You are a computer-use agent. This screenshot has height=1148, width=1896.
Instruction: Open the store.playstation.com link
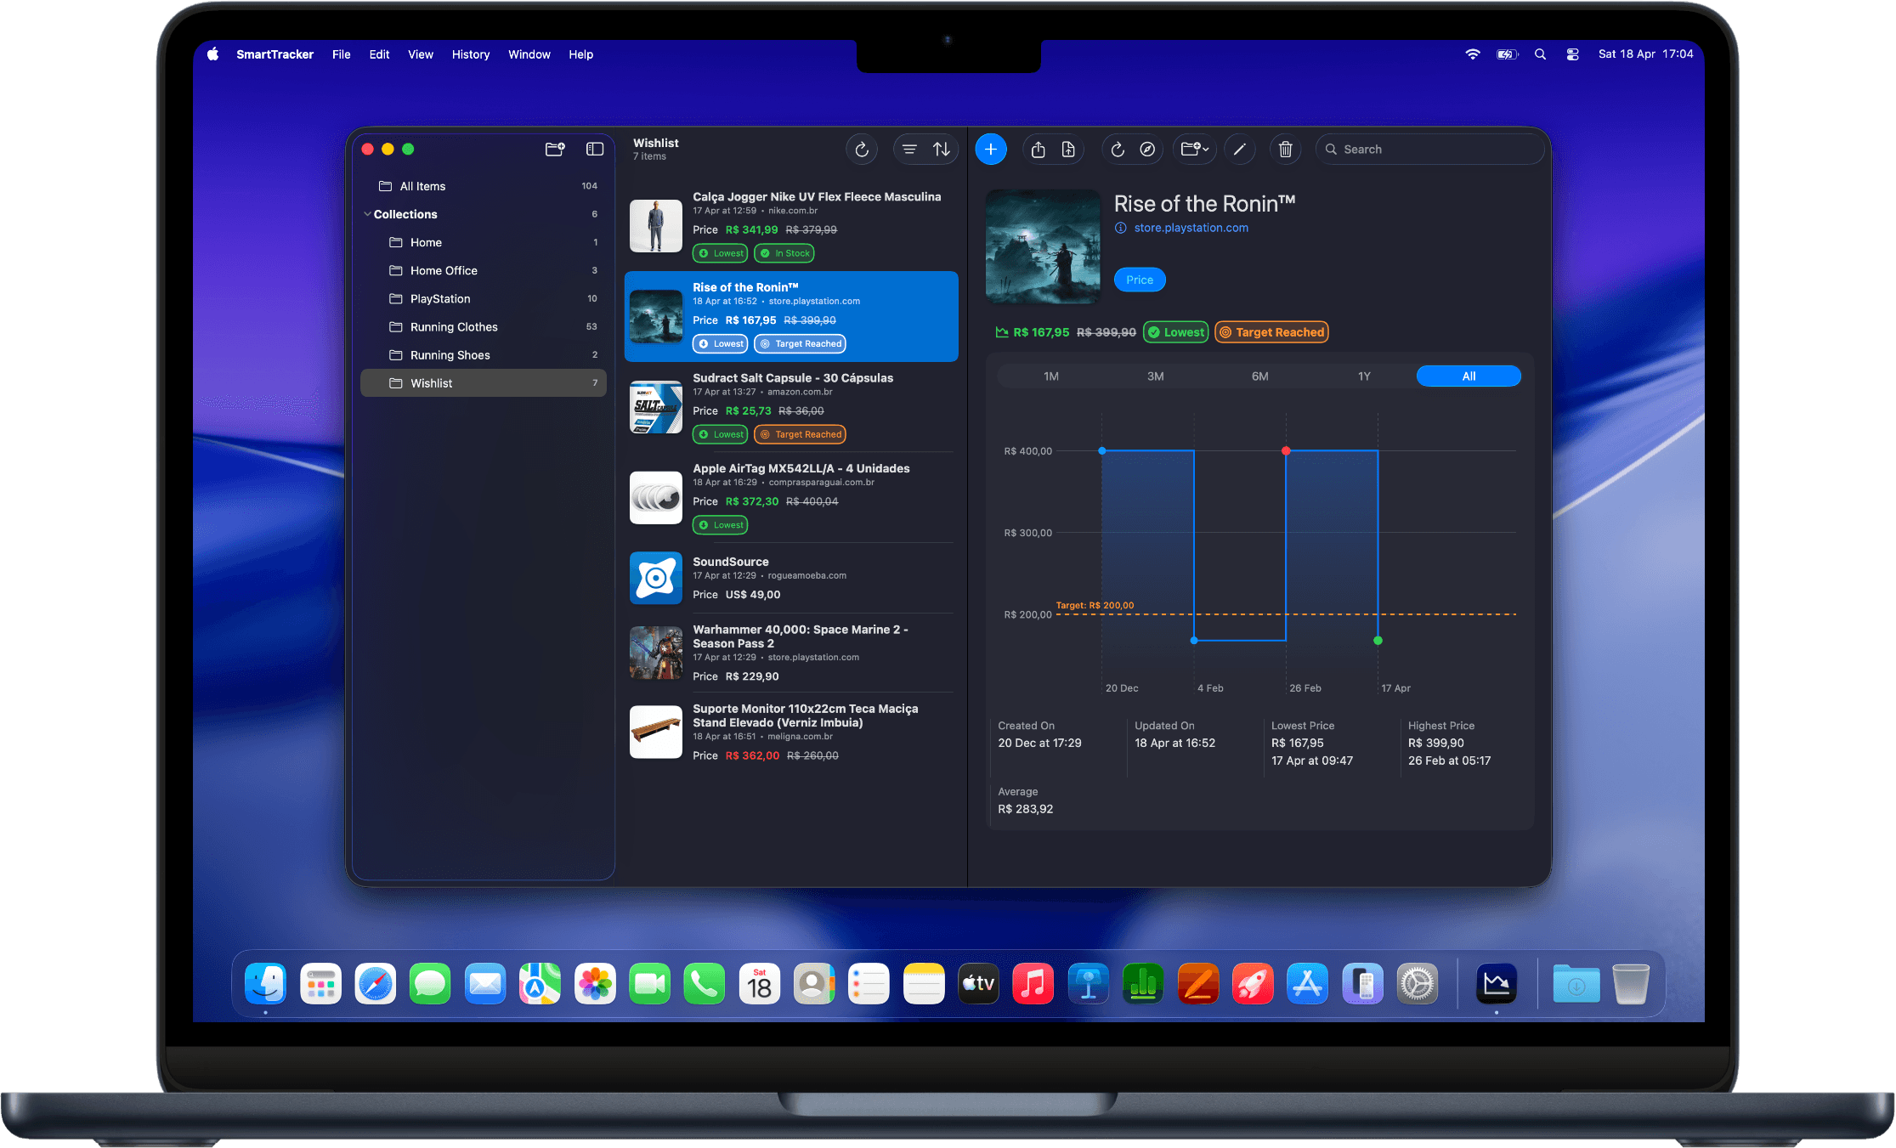(1191, 228)
